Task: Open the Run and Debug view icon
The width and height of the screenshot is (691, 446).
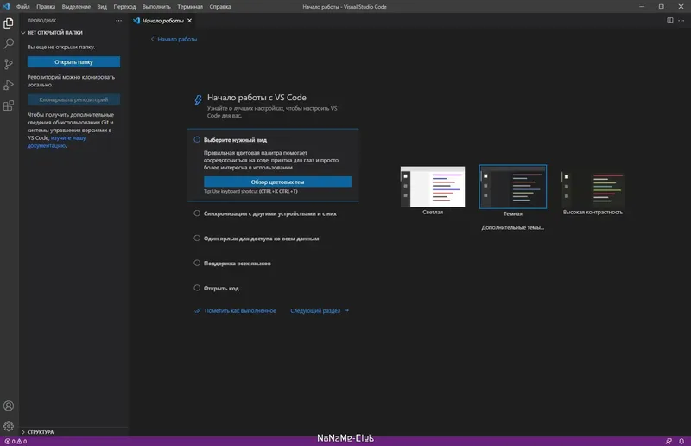Action: click(9, 85)
